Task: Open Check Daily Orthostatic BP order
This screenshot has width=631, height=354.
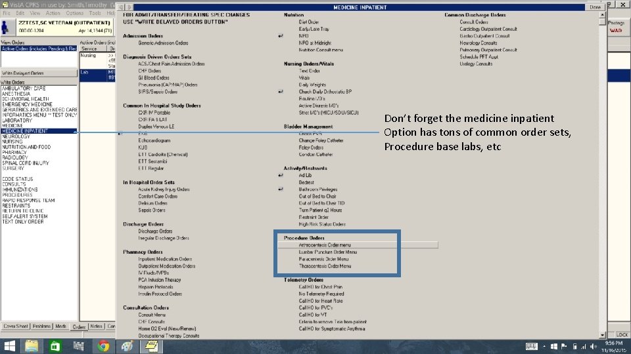Action: (325, 92)
